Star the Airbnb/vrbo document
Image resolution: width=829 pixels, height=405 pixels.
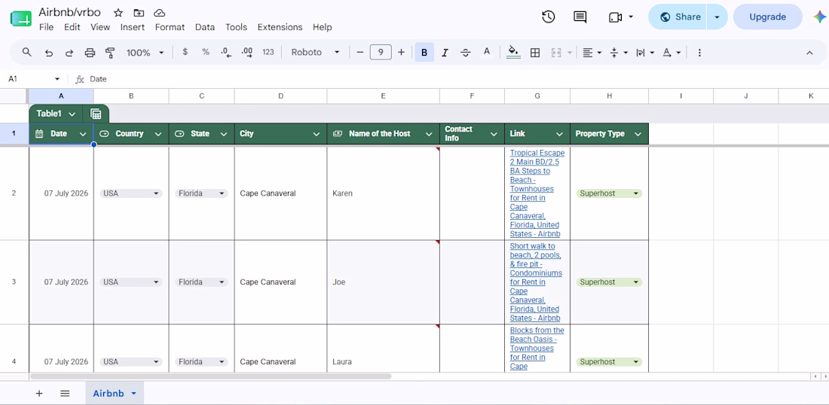pos(118,13)
